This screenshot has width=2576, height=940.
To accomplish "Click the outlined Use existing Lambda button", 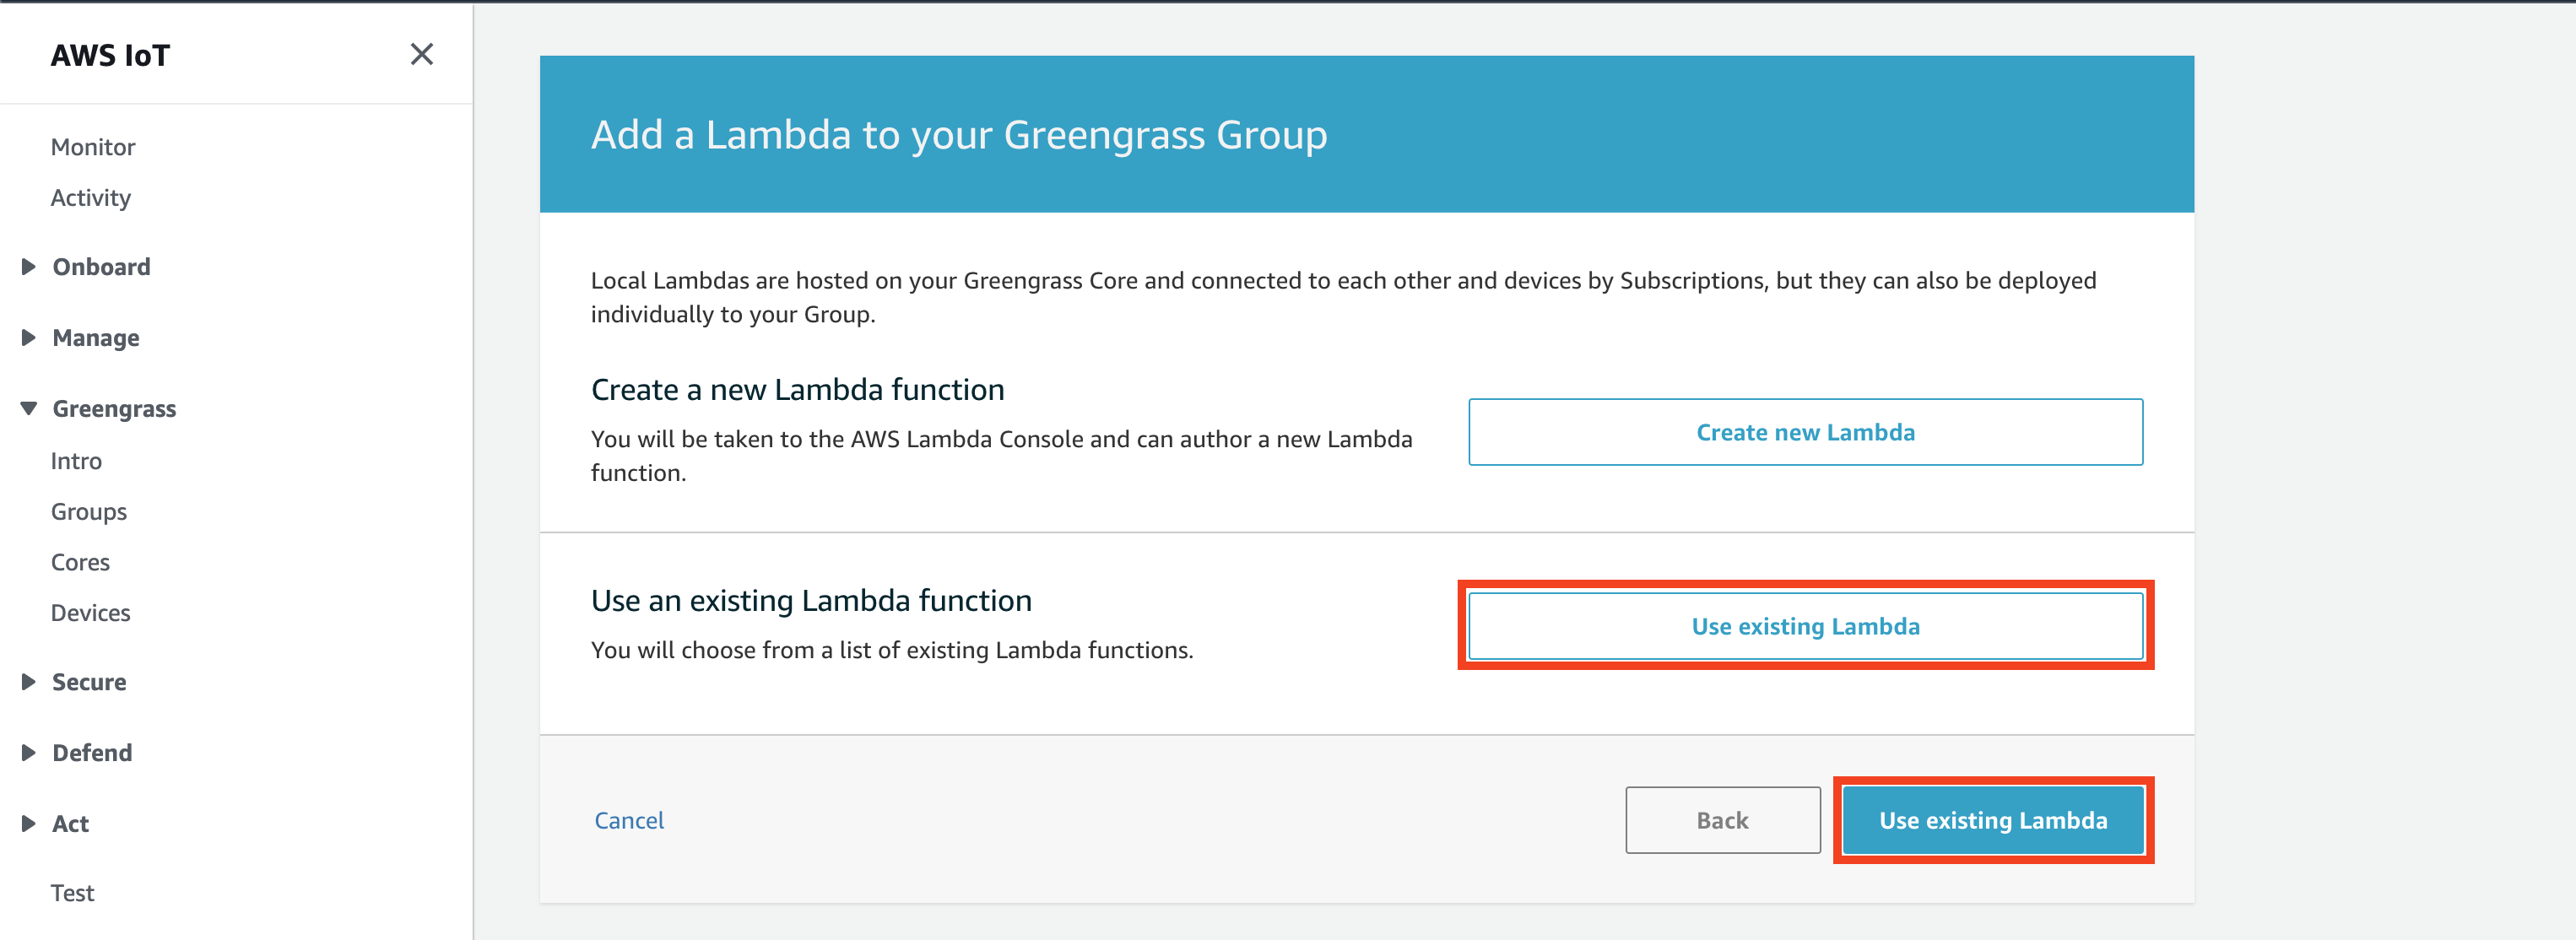I will [1805, 626].
